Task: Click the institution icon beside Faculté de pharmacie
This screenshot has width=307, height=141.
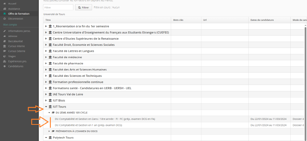Action: pos(50,63)
